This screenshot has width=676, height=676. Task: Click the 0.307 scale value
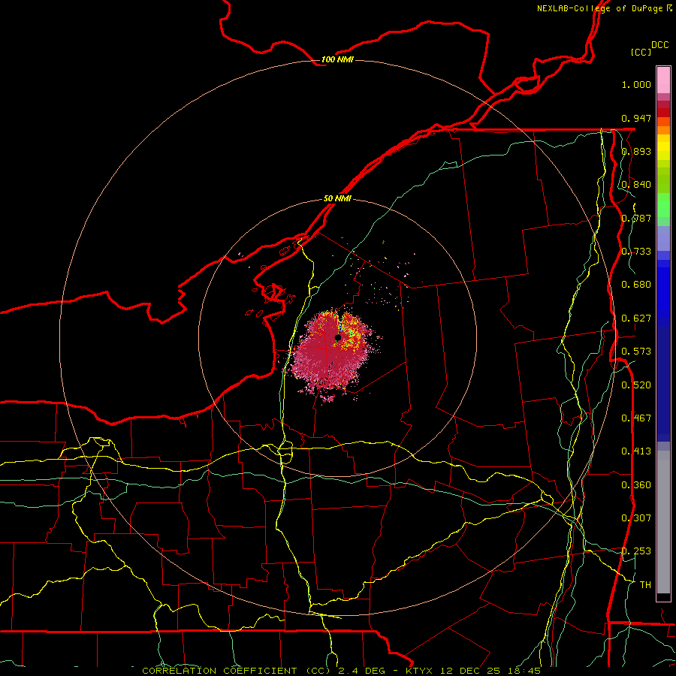click(636, 518)
